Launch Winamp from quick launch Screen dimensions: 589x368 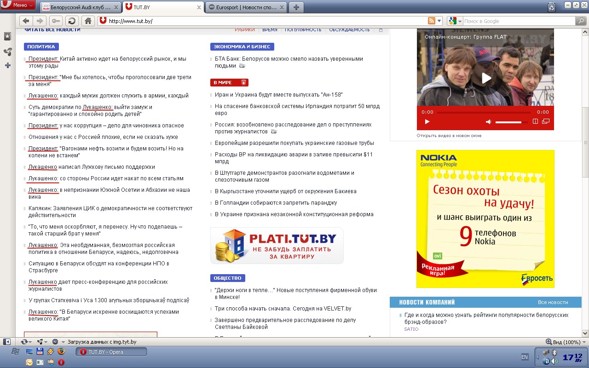pos(51,351)
